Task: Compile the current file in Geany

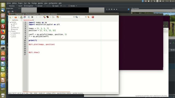Action: coord(44,17)
